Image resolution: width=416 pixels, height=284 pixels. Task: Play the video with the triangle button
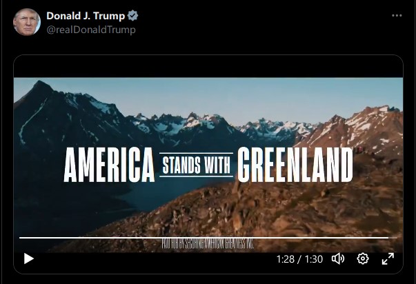[x=29, y=258]
